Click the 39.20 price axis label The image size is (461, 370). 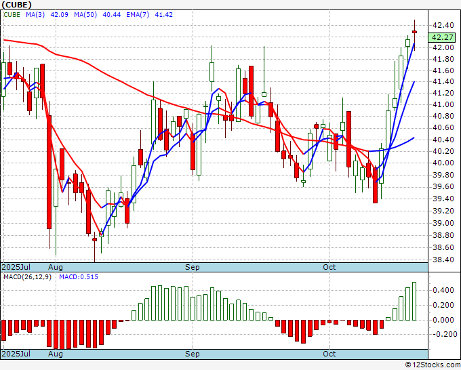(x=443, y=211)
